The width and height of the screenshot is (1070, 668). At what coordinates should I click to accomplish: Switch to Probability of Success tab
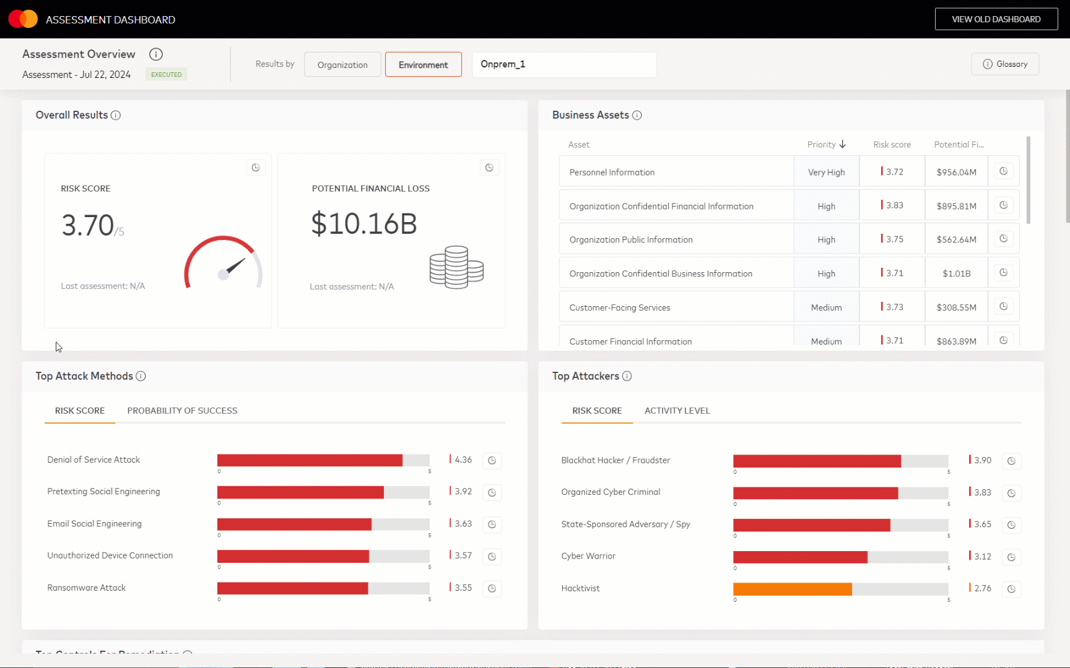click(182, 410)
